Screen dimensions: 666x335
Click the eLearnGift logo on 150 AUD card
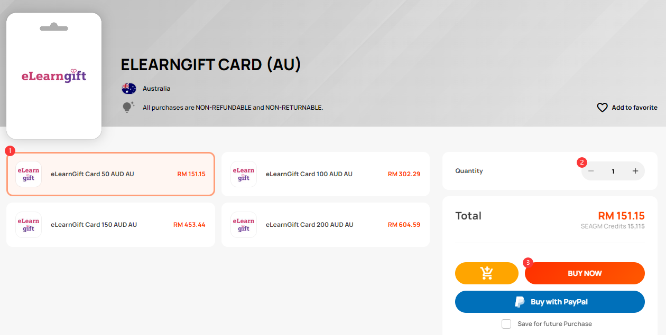coord(29,225)
